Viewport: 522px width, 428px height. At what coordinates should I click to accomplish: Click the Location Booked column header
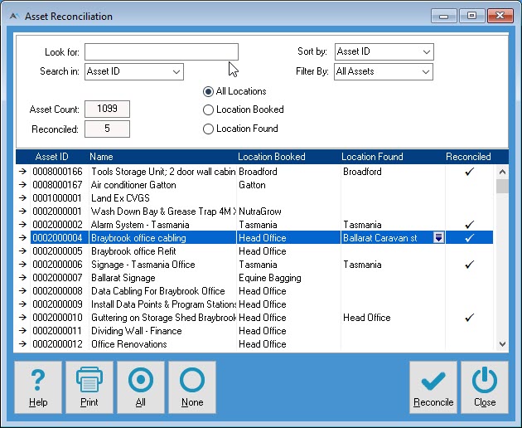[x=271, y=157]
